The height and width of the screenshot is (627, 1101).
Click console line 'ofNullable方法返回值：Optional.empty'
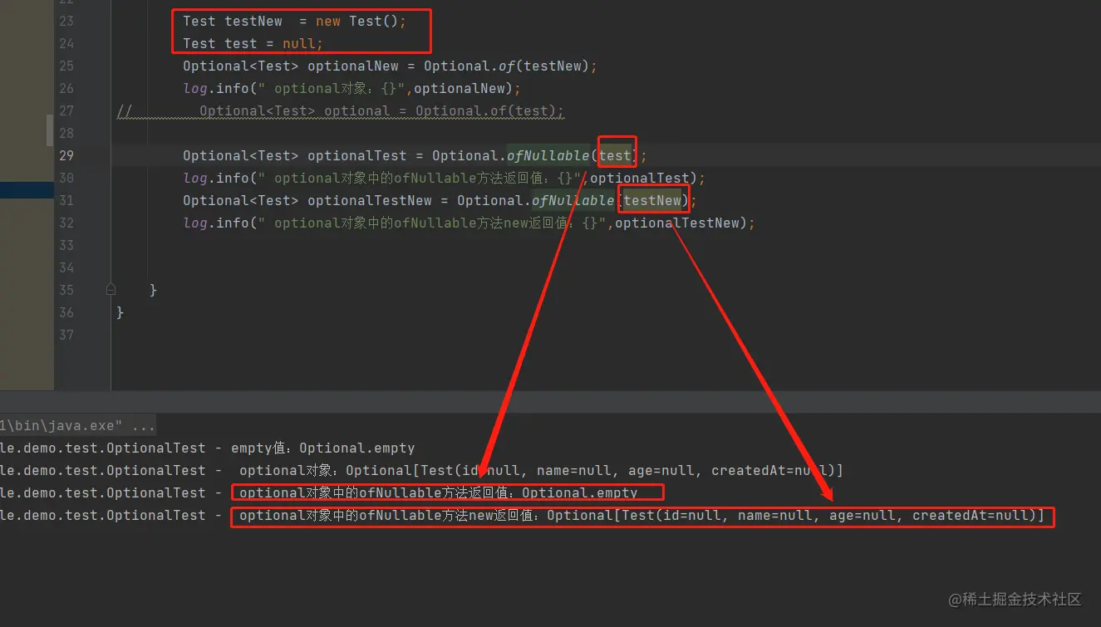click(x=439, y=493)
